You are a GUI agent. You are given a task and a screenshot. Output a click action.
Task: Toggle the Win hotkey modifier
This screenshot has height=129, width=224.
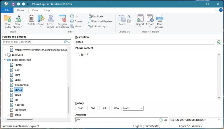coord(116,108)
